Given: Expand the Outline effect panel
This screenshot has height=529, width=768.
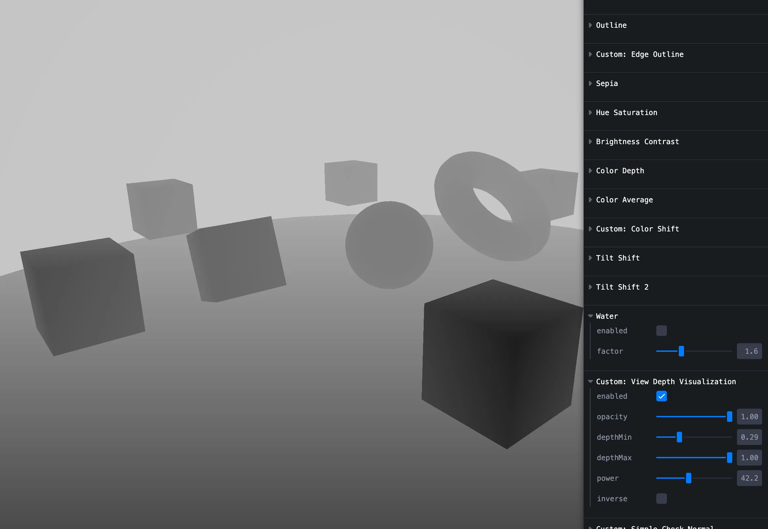Looking at the screenshot, I should pyautogui.click(x=611, y=25).
